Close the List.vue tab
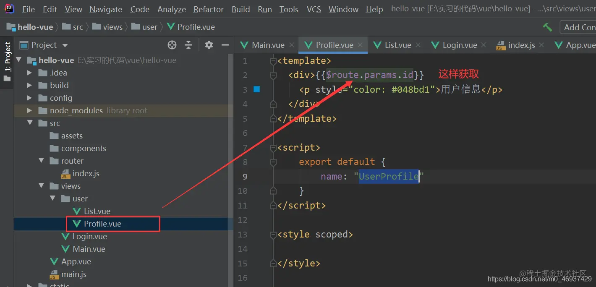This screenshot has height=287, width=596. pyautogui.click(x=418, y=45)
